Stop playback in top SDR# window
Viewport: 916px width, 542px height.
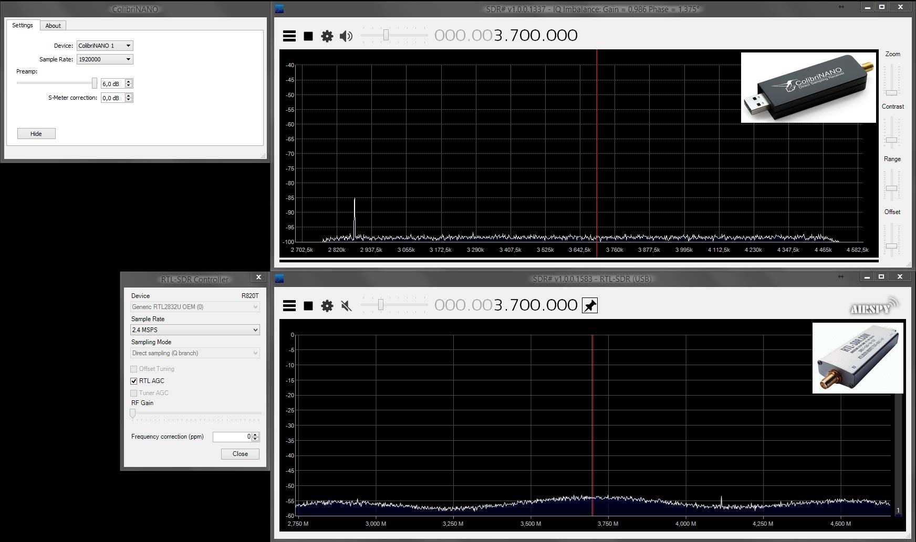[308, 36]
